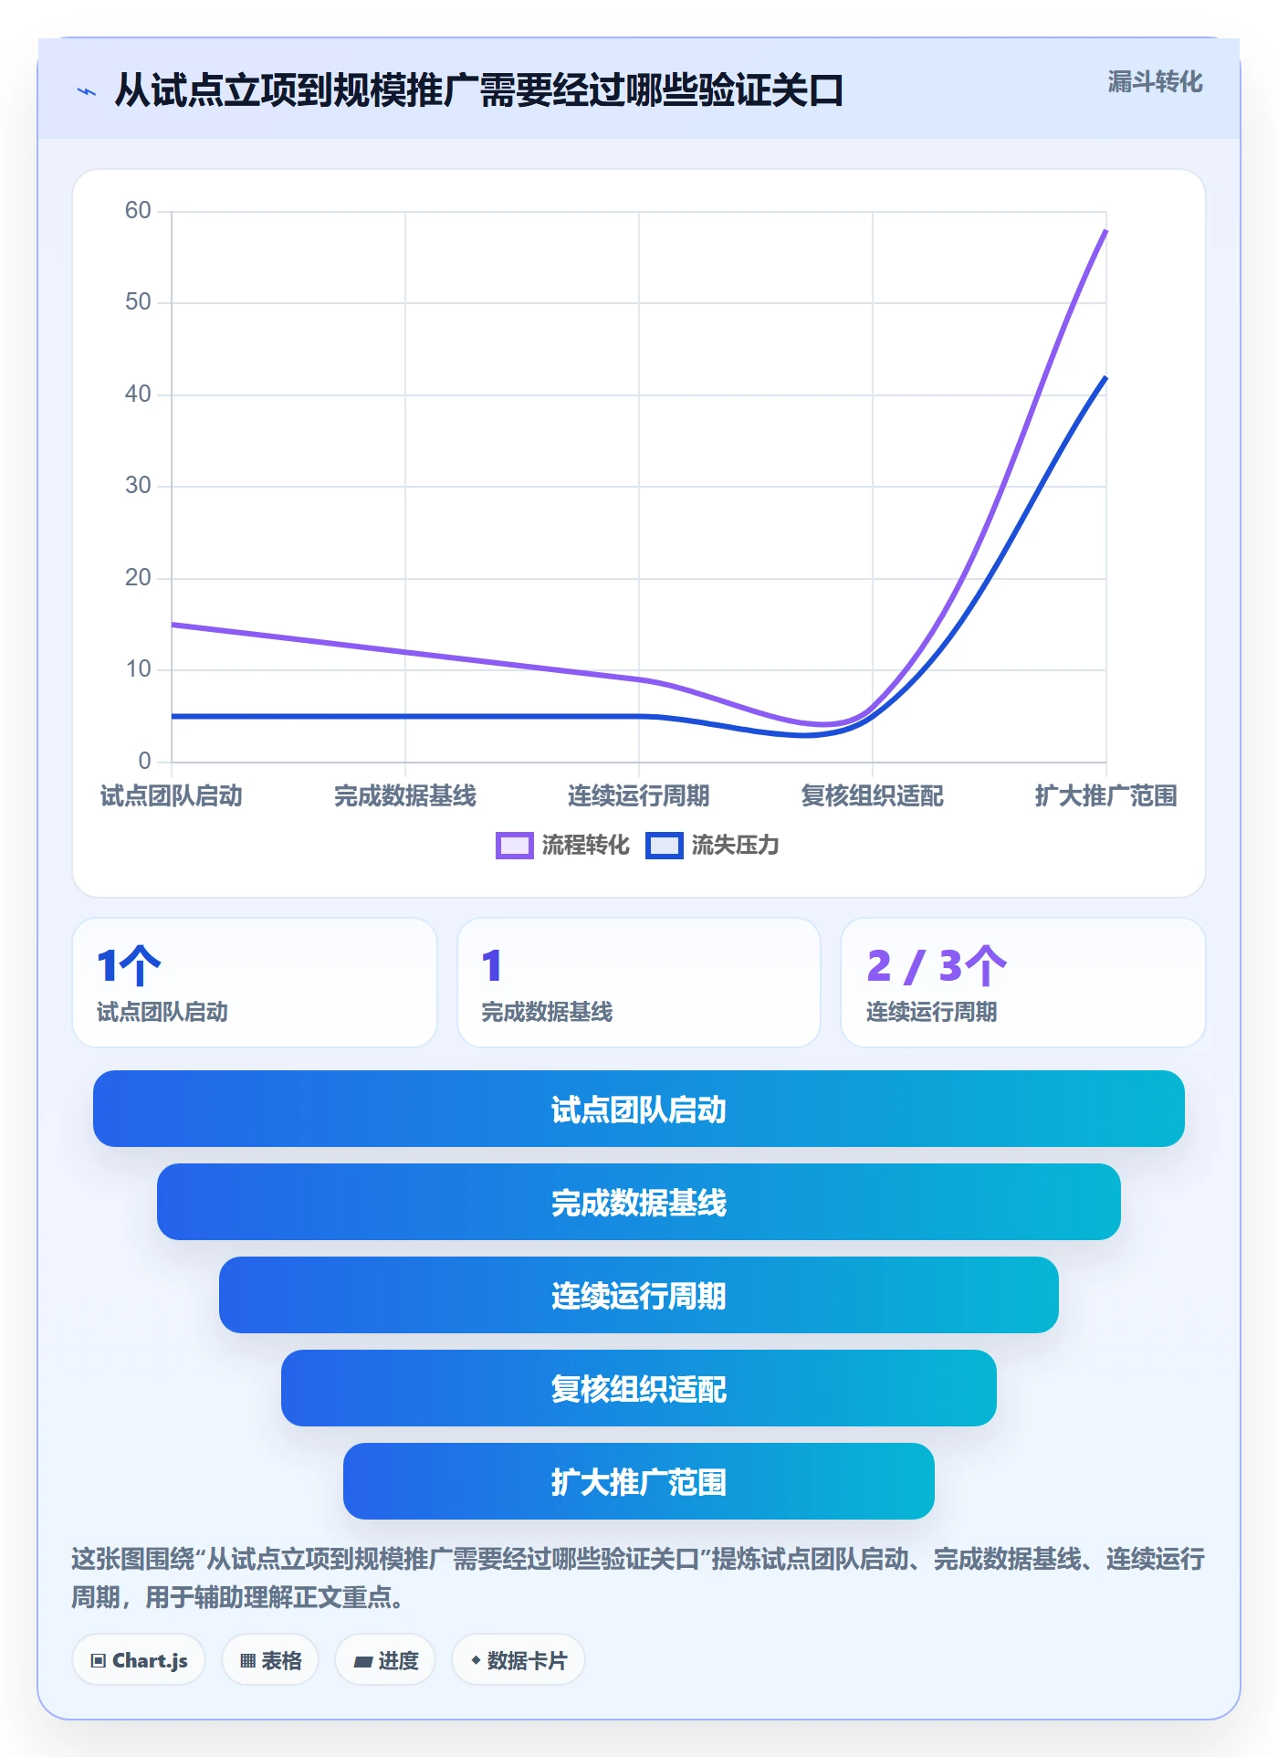
Task: Open the 1 完成数据基线 data card
Action: [639, 983]
